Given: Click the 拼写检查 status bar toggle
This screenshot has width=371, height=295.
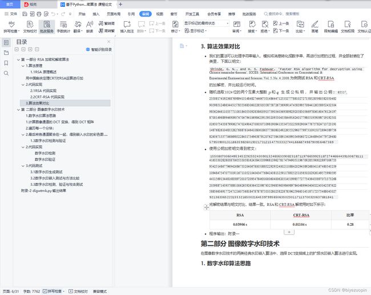Looking at the screenshot, I should click(54, 291).
